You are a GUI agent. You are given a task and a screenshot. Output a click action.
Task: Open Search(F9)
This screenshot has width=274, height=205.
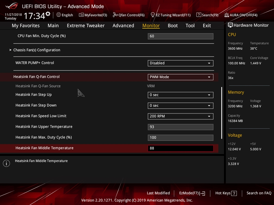(207, 15)
